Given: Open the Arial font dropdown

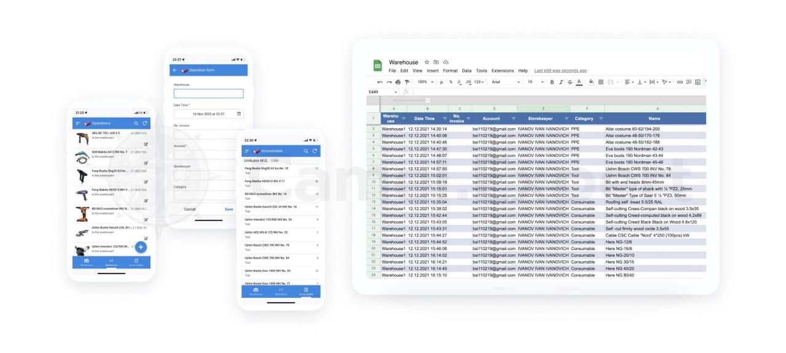Looking at the screenshot, I should point(505,82).
